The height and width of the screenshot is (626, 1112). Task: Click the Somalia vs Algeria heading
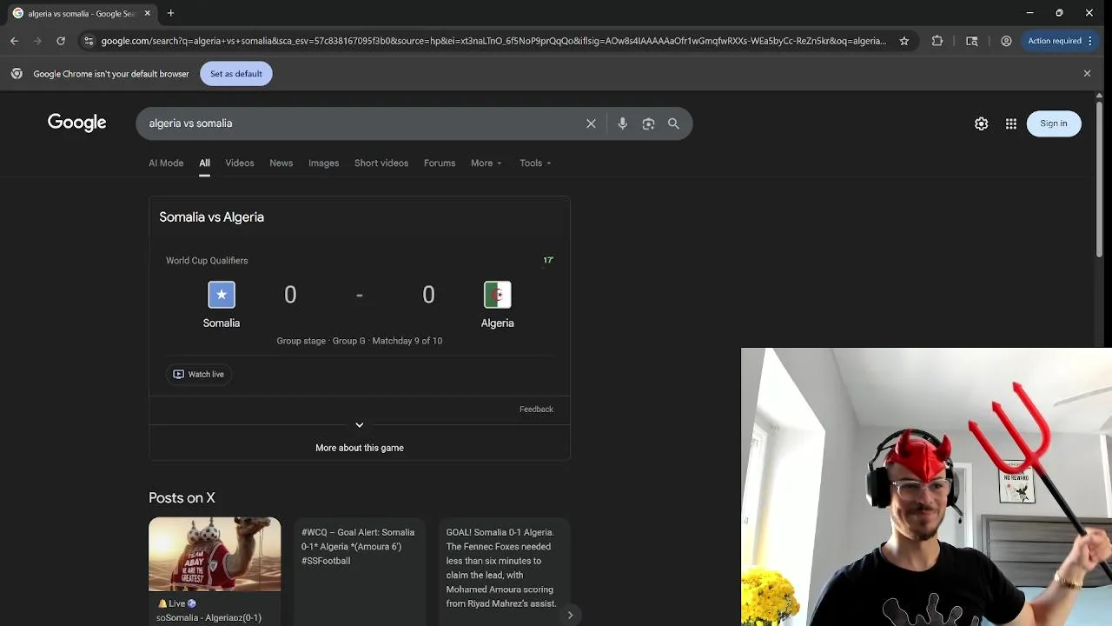pos(211,217)
